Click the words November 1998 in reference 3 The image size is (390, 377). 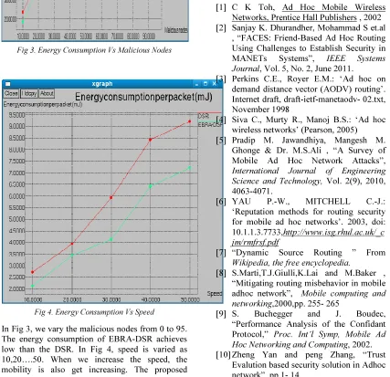click(x=260, y=110)
